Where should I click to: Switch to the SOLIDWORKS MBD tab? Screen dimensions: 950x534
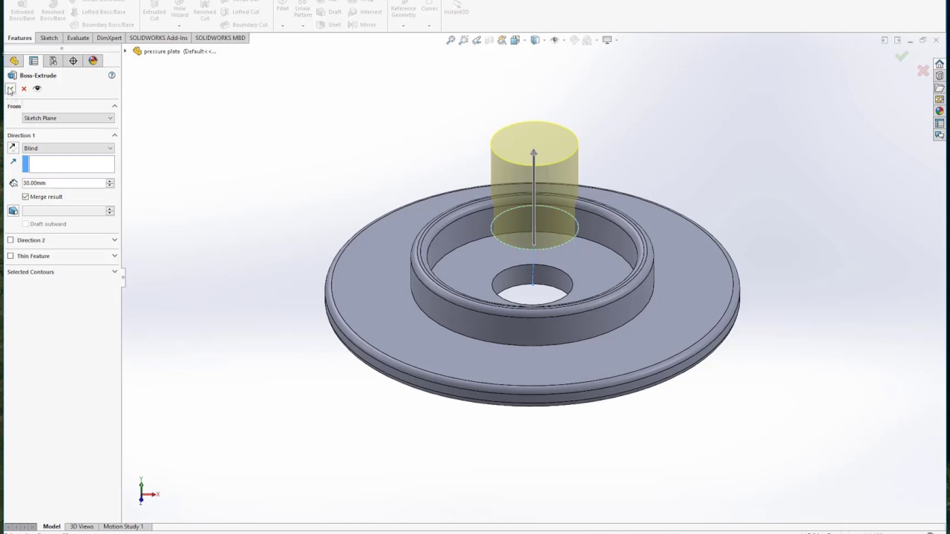(220, 38)
